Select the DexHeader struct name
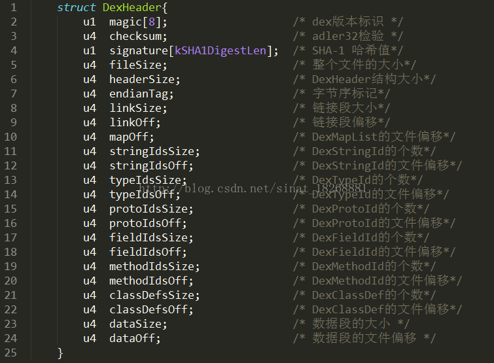The height and width of the screenshot is (363, 494). pos(132,8)
